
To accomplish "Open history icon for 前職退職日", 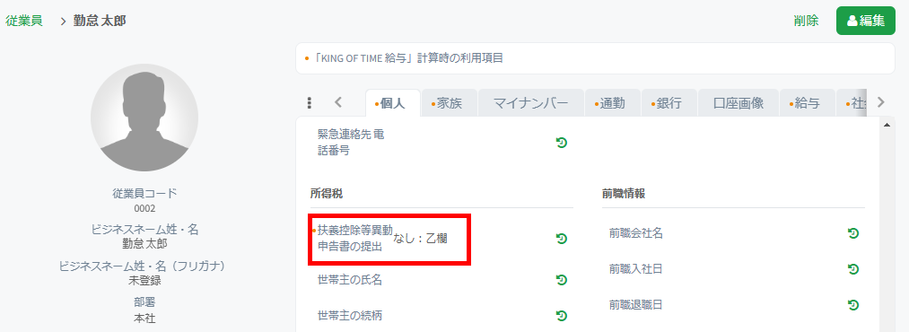I will coord(852,305).
